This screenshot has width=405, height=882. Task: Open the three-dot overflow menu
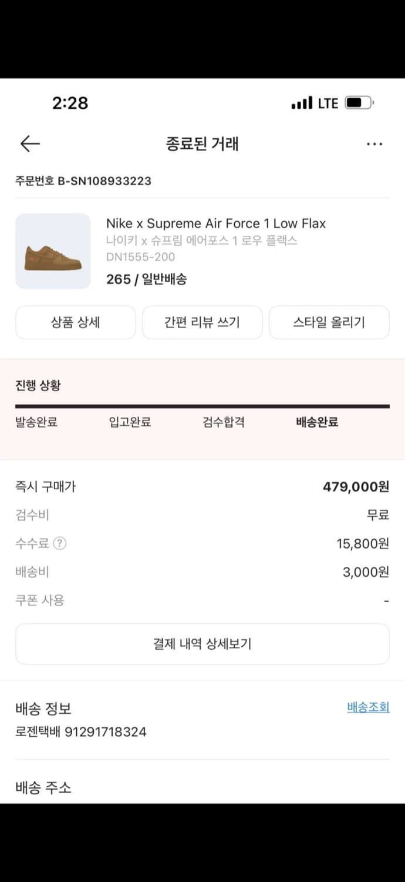[374, 143]
